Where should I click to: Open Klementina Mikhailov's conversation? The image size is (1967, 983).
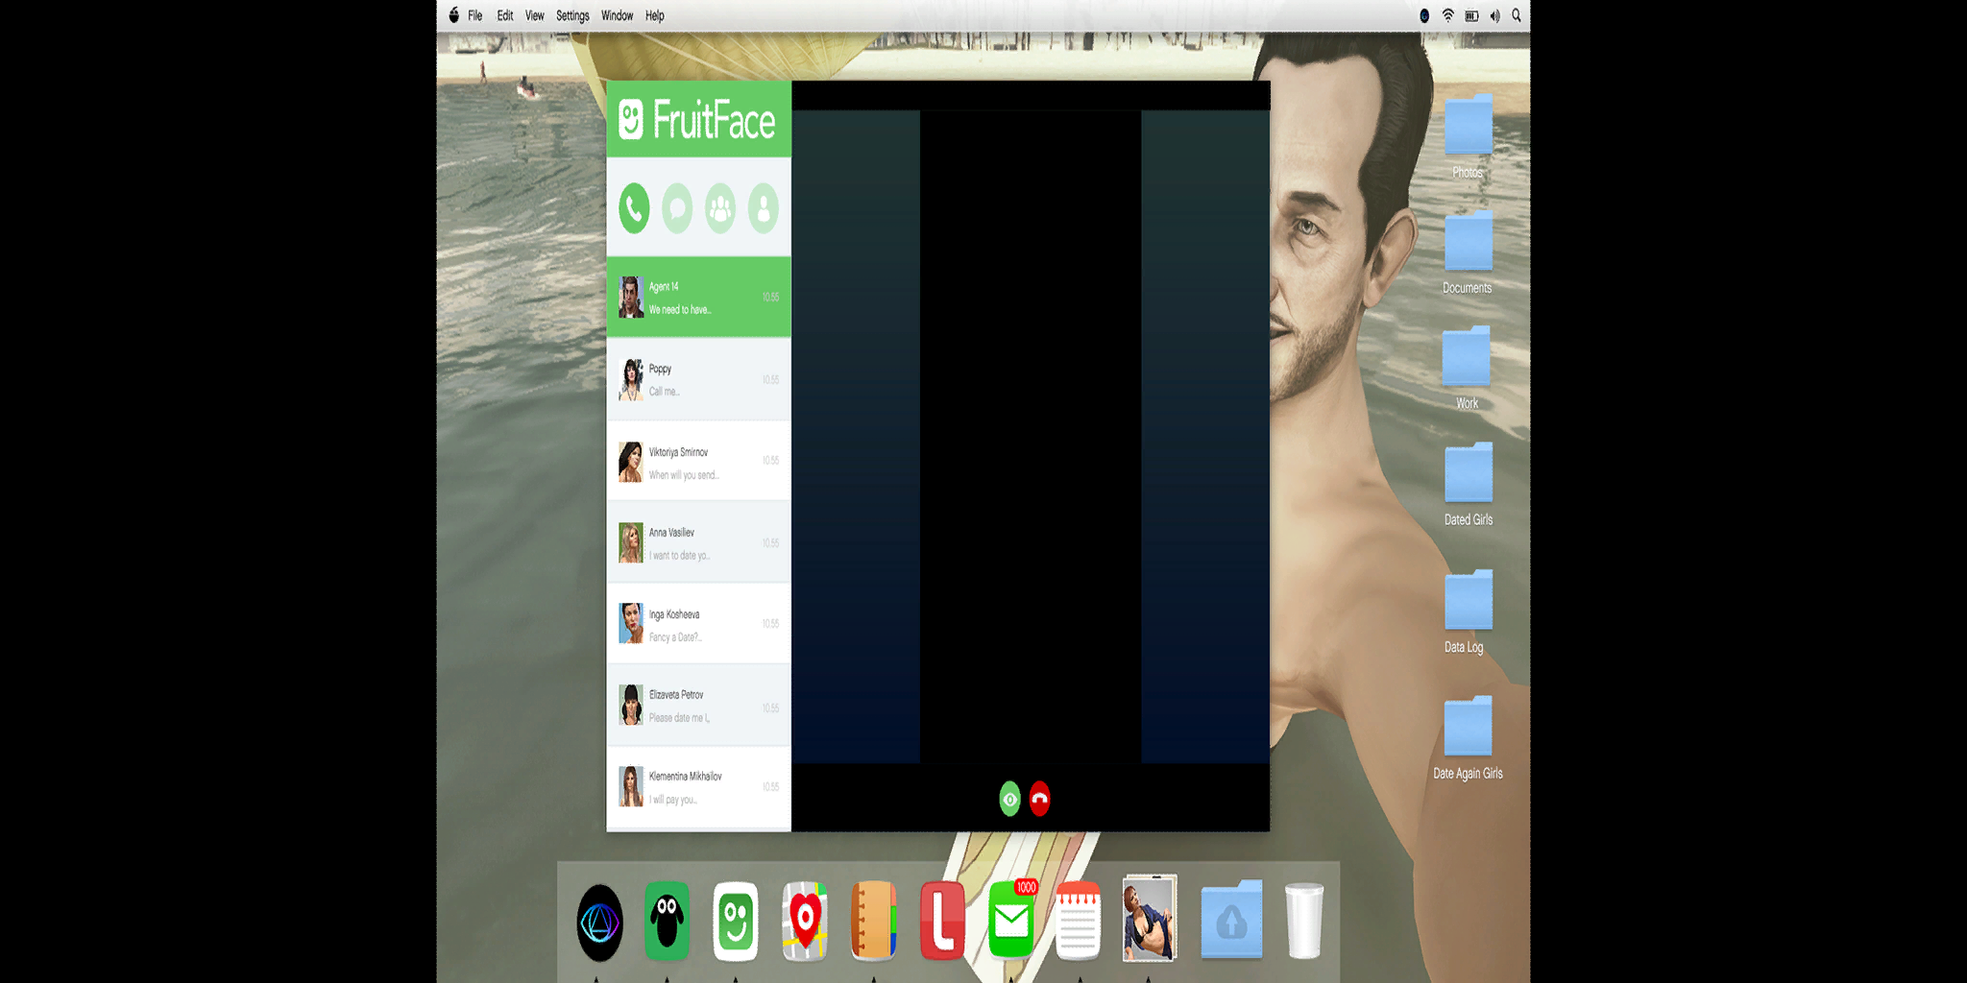tap(698, 787)
